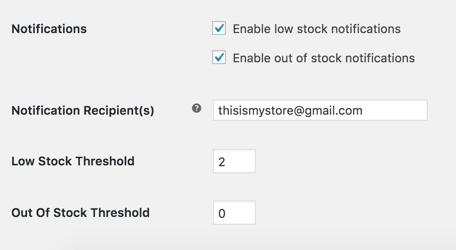Click the blue checkmark beside low stock notifications
Image resolution: width=456 pixels, height=250 pixels.
219,27
